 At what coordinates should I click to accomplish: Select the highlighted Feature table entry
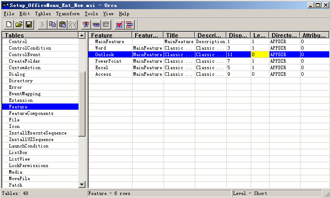[x=40, y=107]
